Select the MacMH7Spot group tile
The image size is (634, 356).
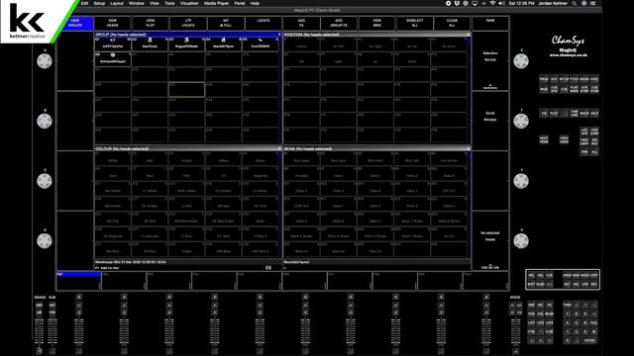click(223, 44)
